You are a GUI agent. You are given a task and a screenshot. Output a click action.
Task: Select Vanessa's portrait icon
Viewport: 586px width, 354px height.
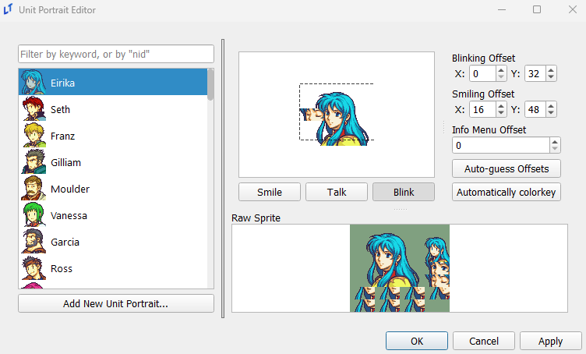point(34,215)
